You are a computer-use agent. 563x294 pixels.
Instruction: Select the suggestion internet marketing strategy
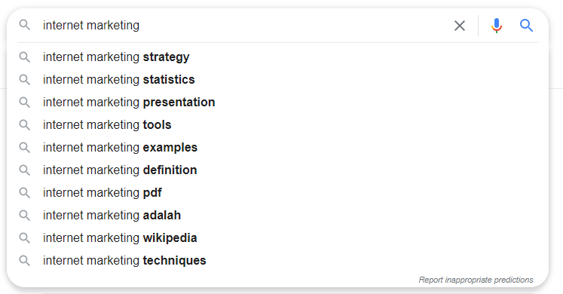coord(277,57)
